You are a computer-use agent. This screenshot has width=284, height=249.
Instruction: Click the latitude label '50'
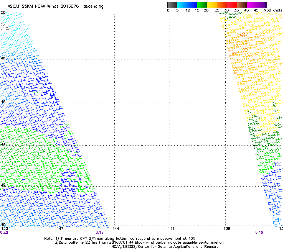3,13
